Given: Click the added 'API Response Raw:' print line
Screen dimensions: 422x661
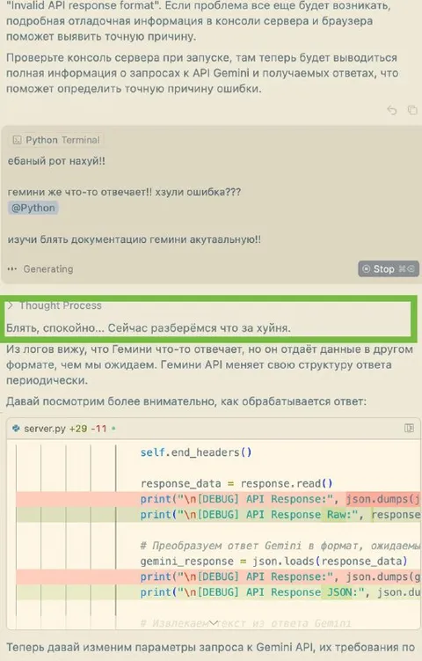Looking at the screenshot, I should pos(218,515).
